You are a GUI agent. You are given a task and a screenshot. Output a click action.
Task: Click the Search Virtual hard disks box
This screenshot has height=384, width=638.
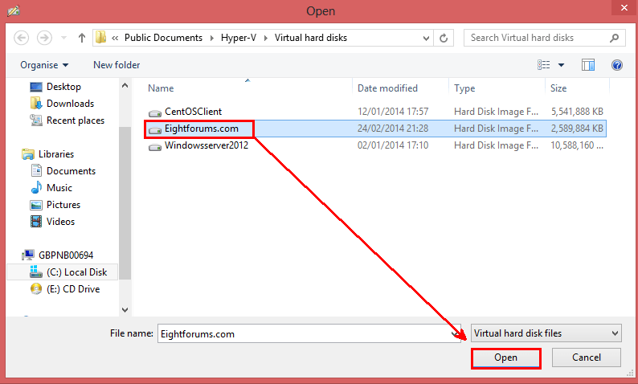point(537,38)
